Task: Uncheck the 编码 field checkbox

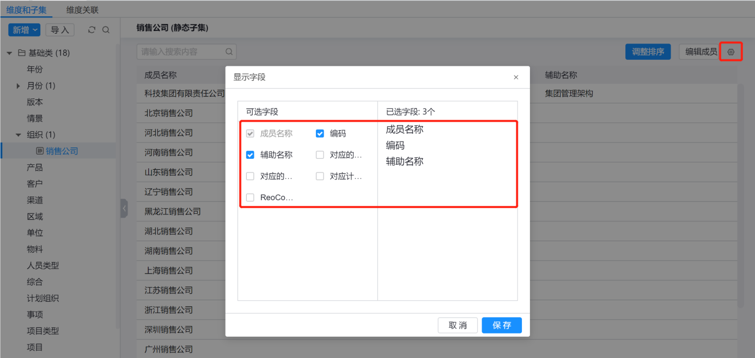Action: pos(320,133)
